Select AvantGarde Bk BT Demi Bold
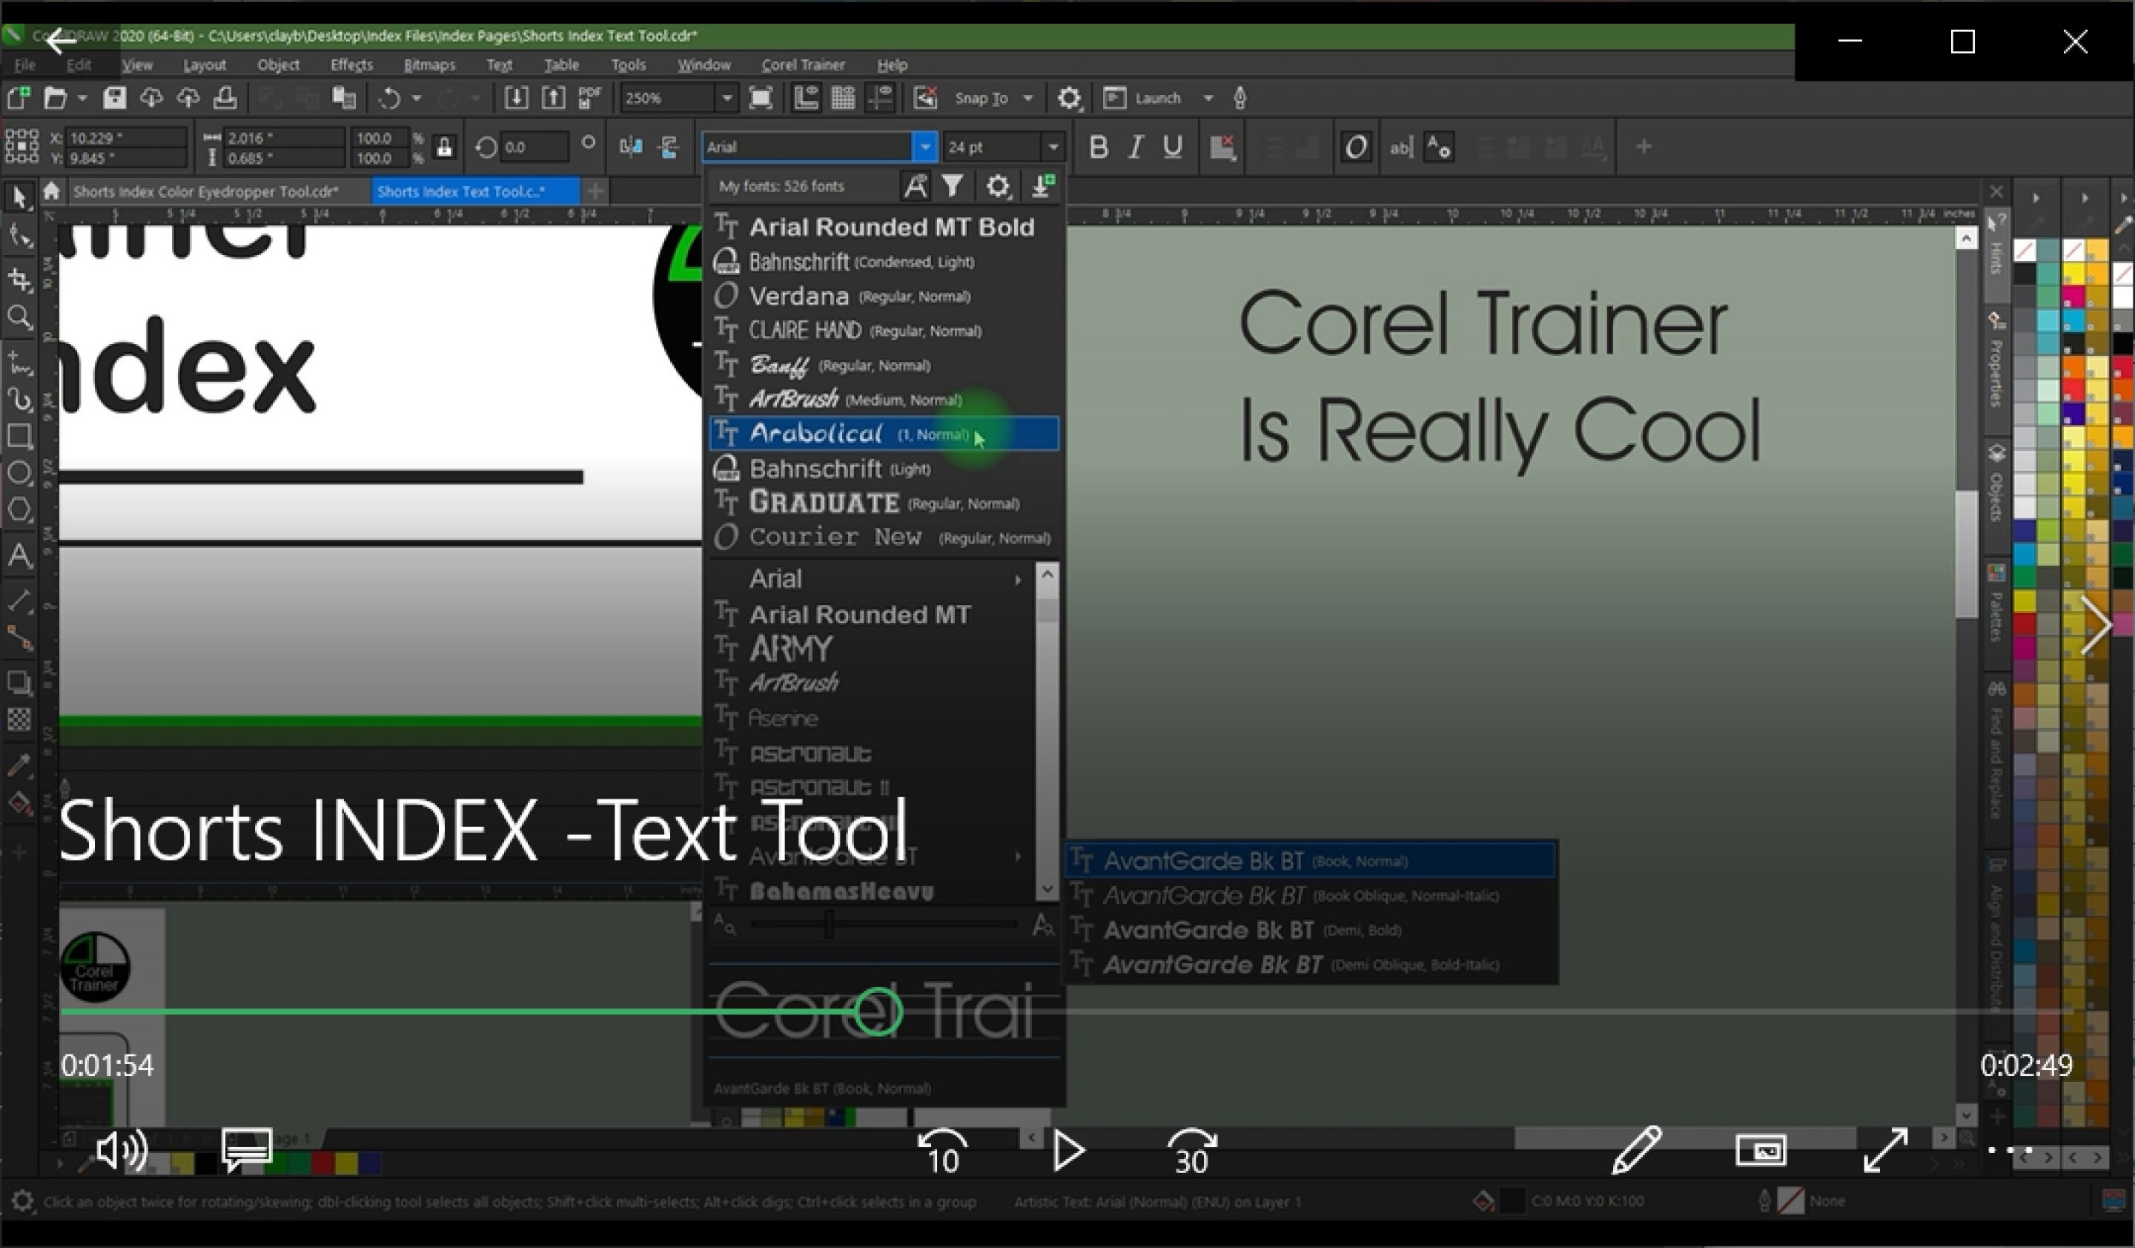 pyautogui.click(x=1311, y=931)
